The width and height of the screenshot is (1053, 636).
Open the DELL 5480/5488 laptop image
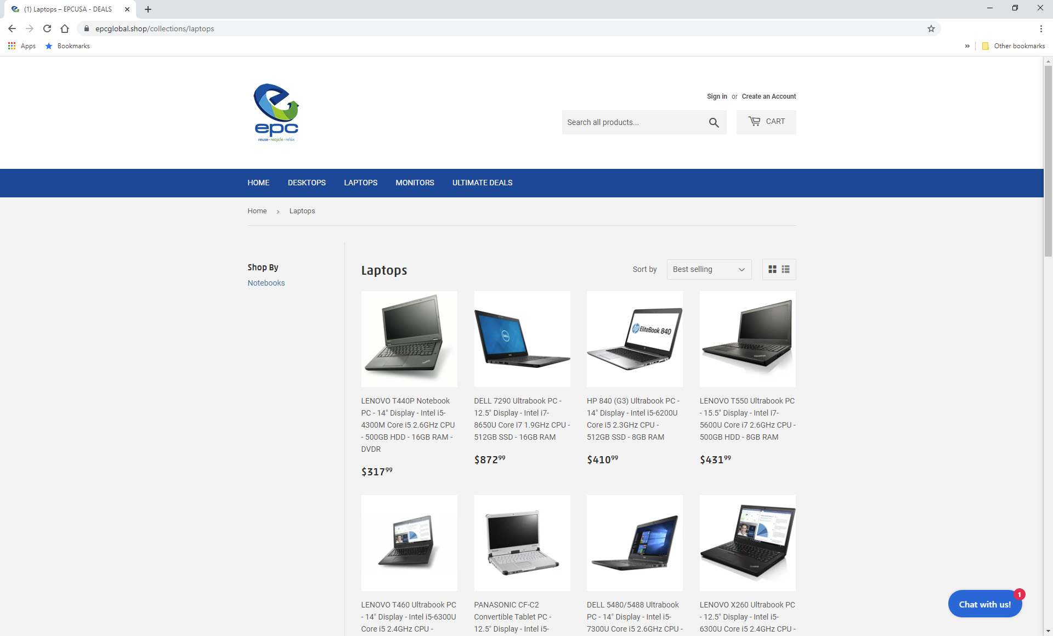[635, 543]
